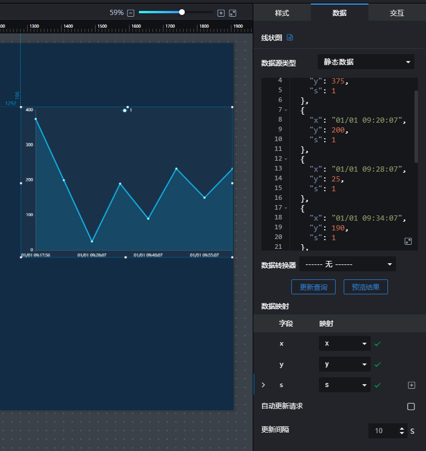Click the document icon next to 线状图
The height and width of the screenshot is (451, 426).
pos(290,37)
